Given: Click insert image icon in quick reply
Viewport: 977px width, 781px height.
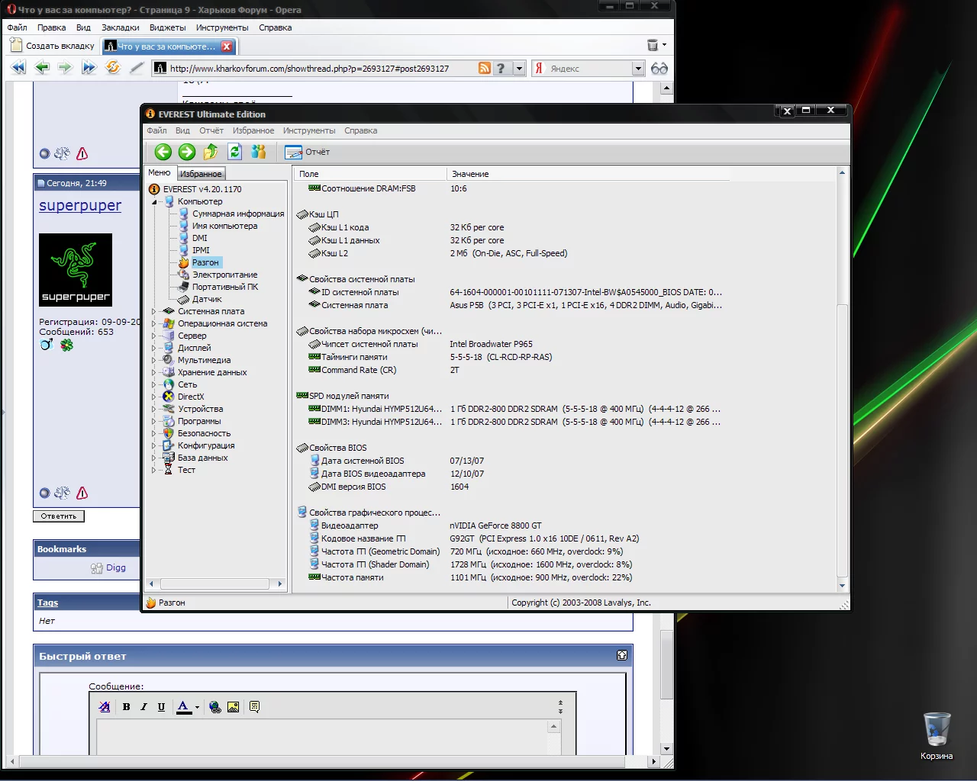Looking at the screenshot, I should (x=233, y=707).
